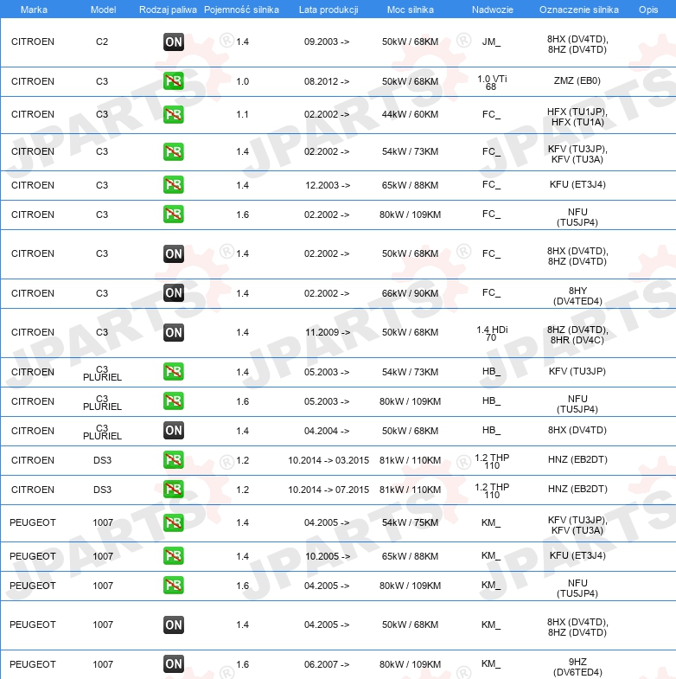Select the CITROEN make in the C2 row
Viewport: 676px width, 679px height.
33,42
